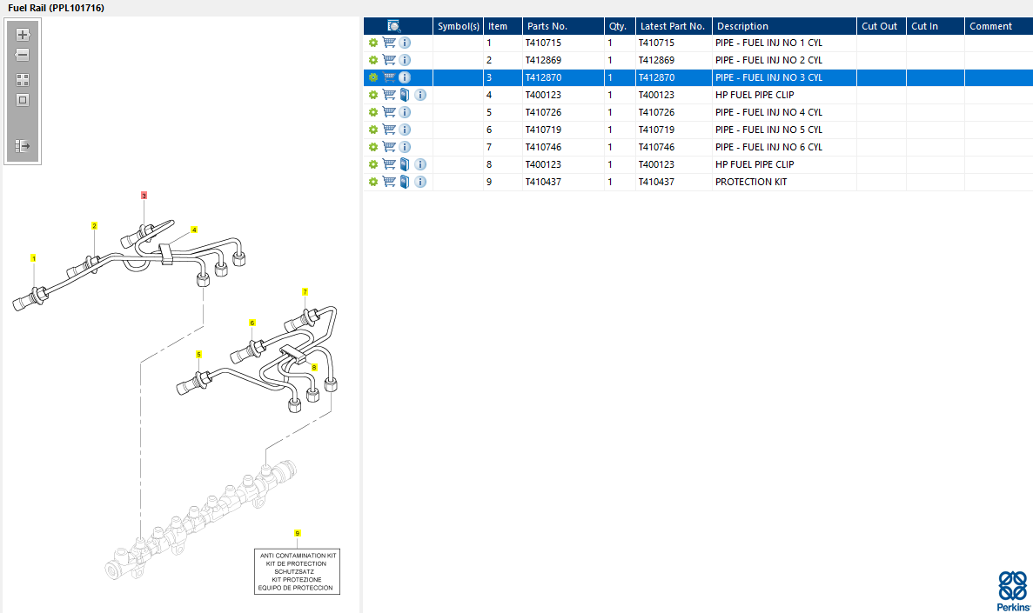Add T410746 to shopping cart
The height and width of the screenshot is (613, 1033).
[x=389, y=147]
